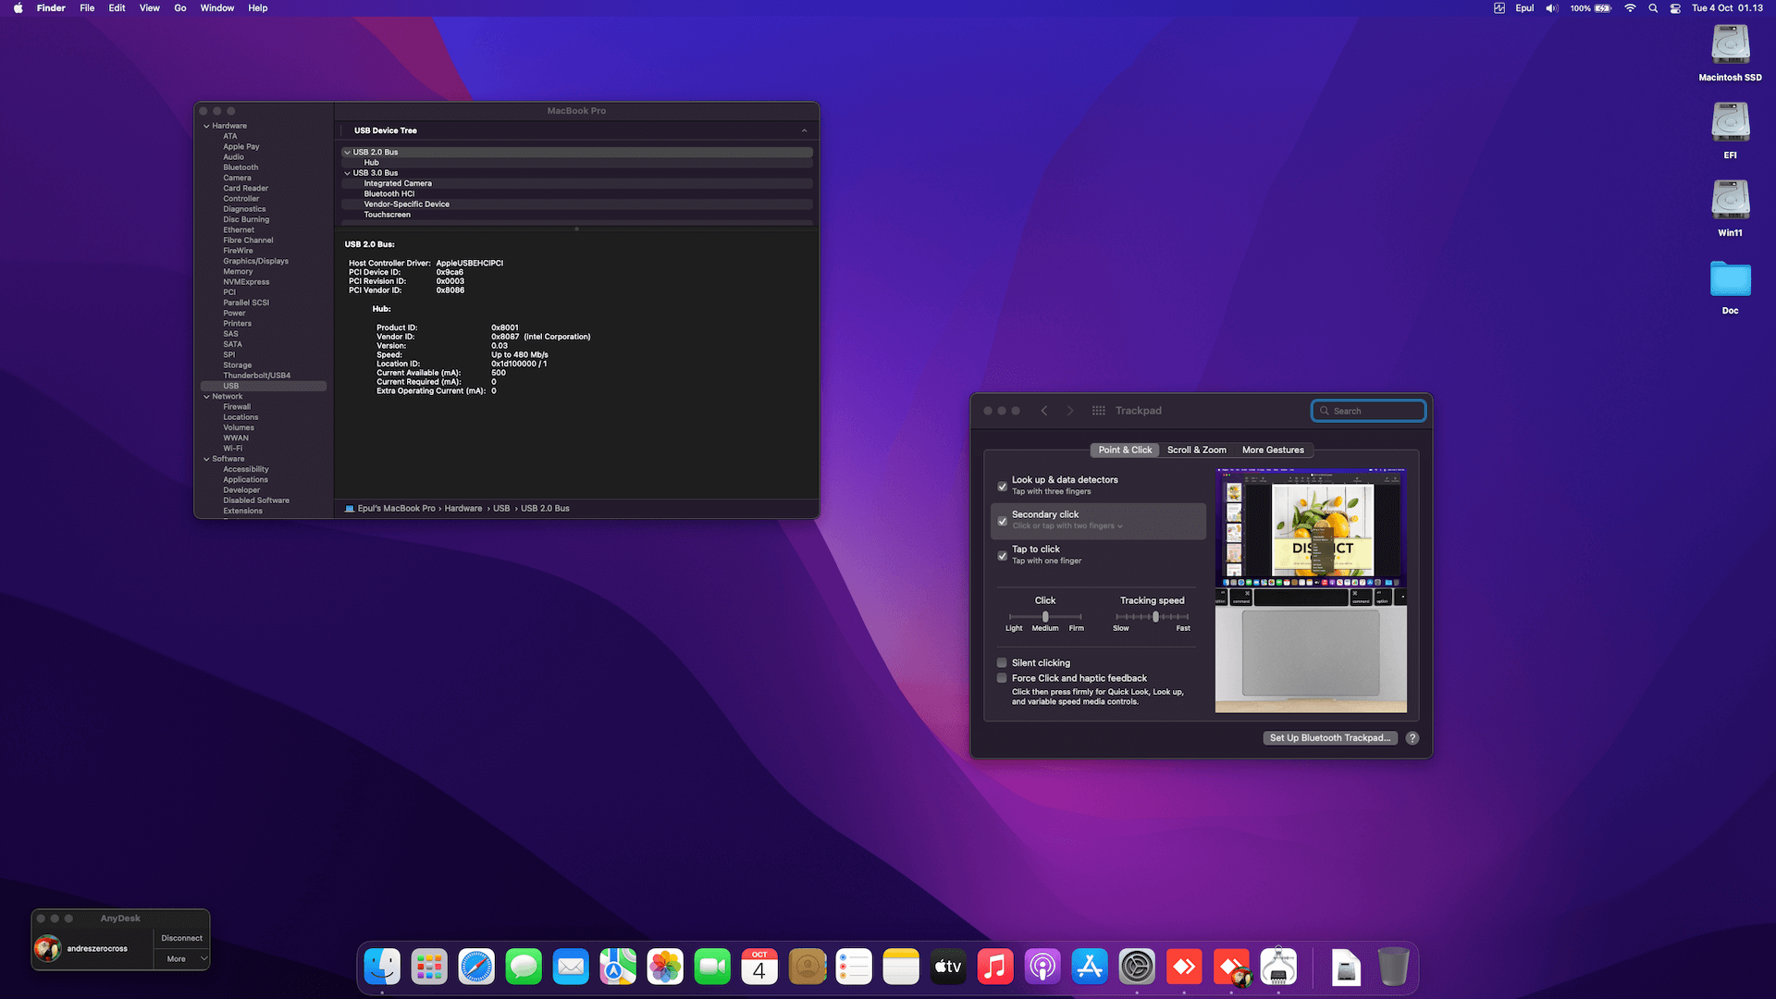Go forward in Trackpad preferences window
This screenshot has height=999, width=1776.
(1070, 411)
